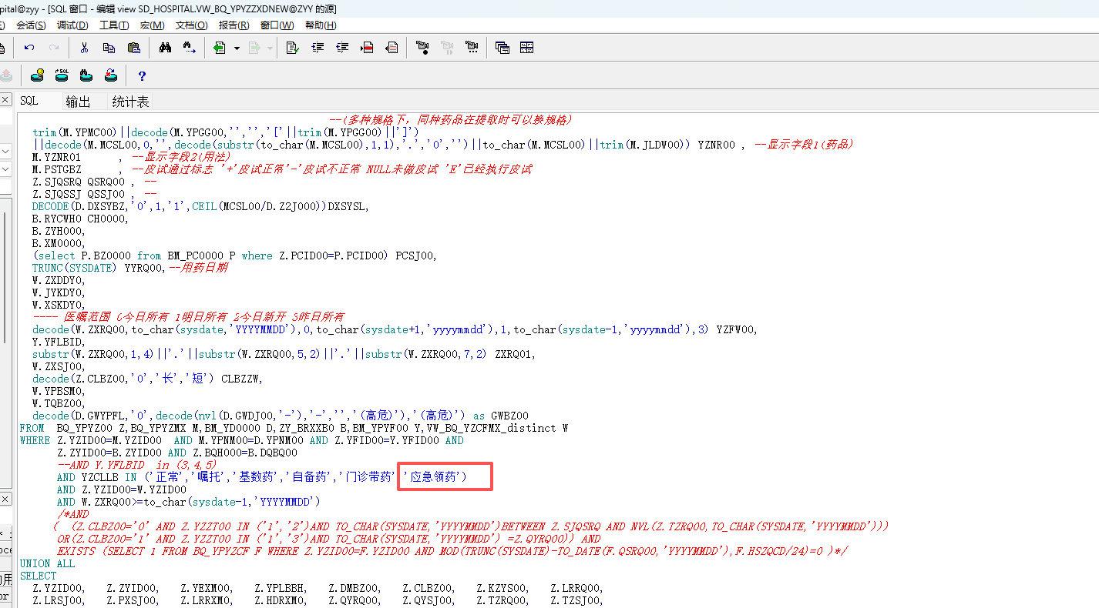Image resolution: width=1099 pixels, height=608 pixels.
Task: Click the Tile windows icon
Action: [526, 48]
